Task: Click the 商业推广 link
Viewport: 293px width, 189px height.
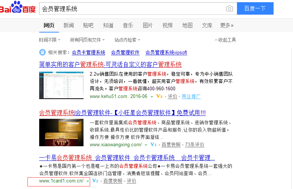Action: click(191, 96)
